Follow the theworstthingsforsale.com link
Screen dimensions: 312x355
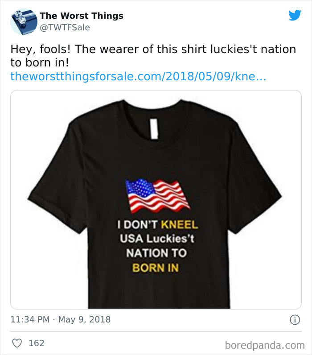click(138, 76)
